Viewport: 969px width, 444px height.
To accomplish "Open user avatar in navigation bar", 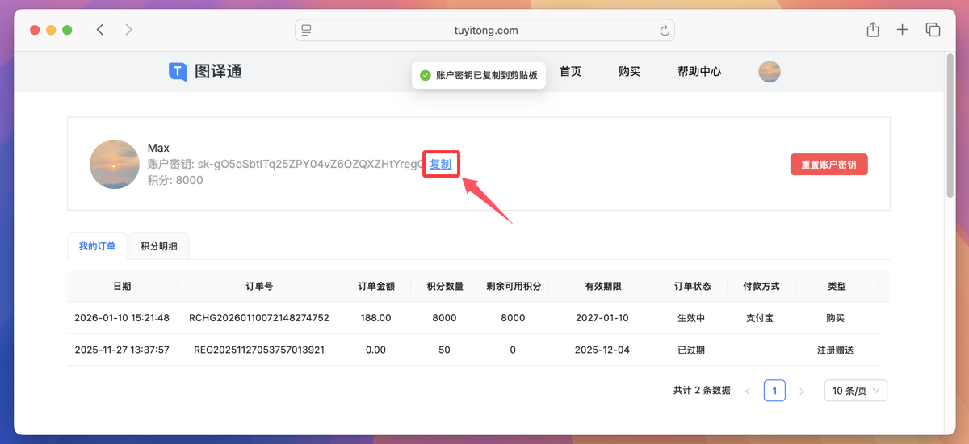I will point(770,72).
